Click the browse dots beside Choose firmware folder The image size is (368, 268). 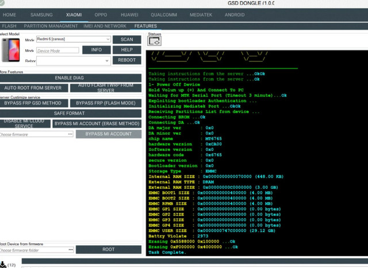point(71,250)
